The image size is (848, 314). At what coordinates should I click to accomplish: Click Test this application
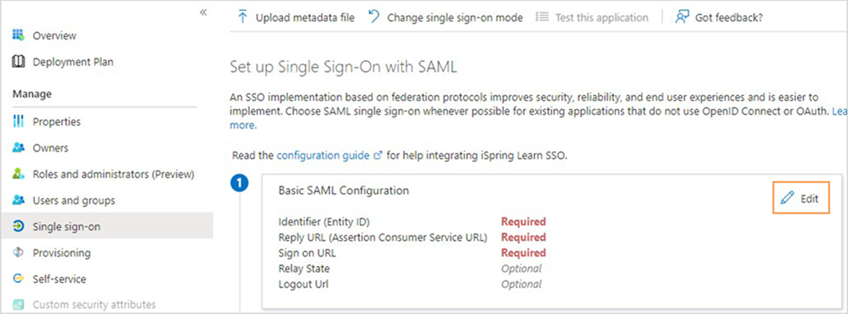[x=591, y=17]
